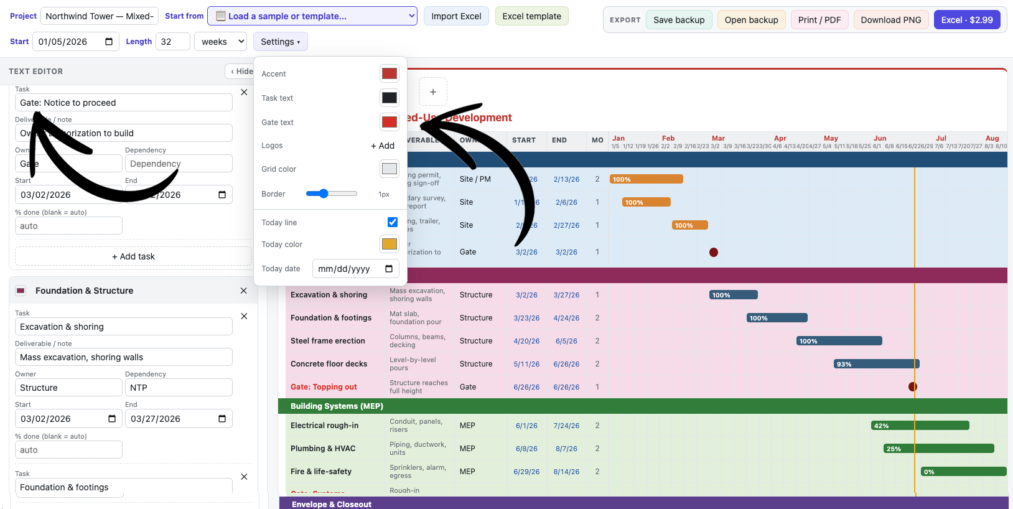The width and height of the screenshot is (1013, 509).
Task: Click the Concrete floor decks 93% bar
Action: click(877, 364)
